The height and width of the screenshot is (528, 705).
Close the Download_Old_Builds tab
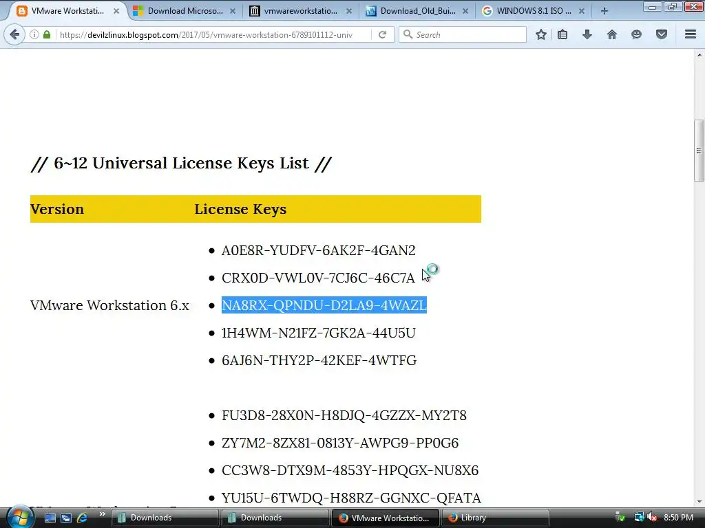(x=465, y=11)
